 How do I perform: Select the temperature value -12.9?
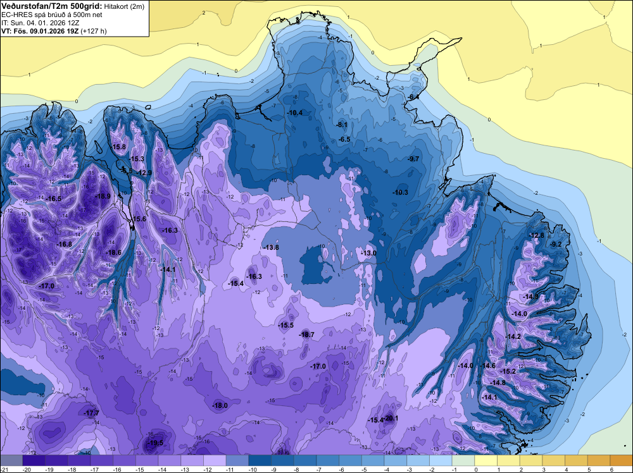tap(144, 173)
